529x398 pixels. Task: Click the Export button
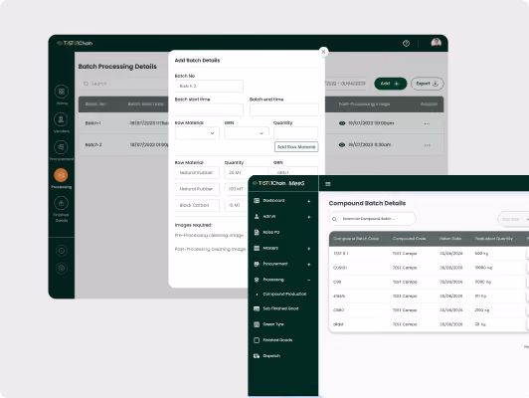(x=428, y=84)
